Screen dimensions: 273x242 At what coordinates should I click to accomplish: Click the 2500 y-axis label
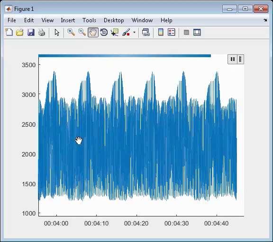[x=28, y=125]
